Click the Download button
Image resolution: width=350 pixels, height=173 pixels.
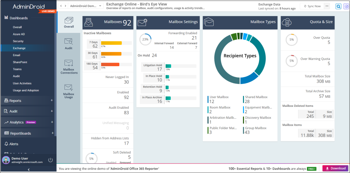click(x=335, y=168)
